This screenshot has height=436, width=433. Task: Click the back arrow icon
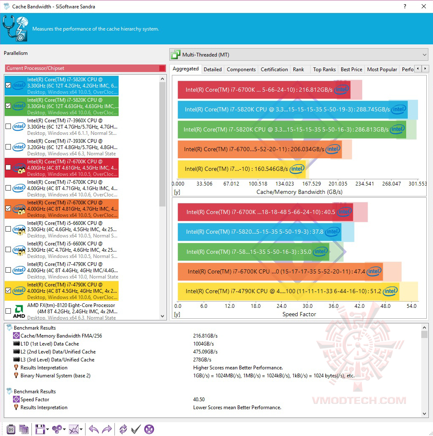tap(94, 429)
